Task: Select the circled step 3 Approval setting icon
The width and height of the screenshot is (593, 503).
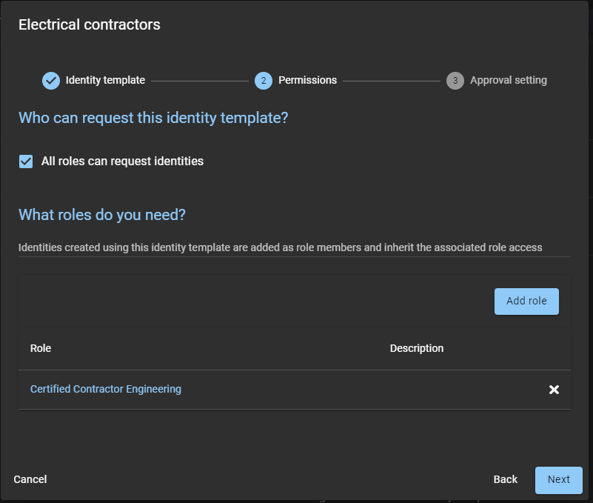Action: pyautogui.click(x=455, y=80)
